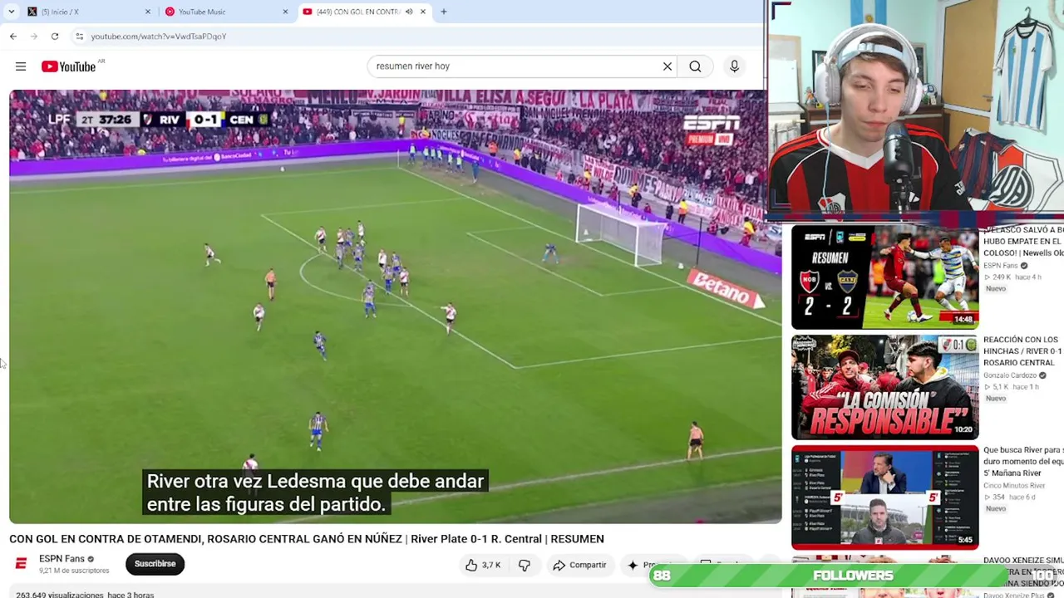1064x598 pixels.
Task: Start voice search with microphone
Action: point(734,66)
